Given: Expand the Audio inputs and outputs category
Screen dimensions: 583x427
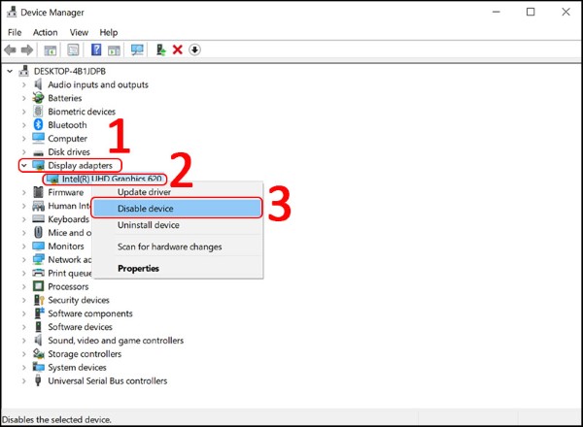Looking at the screenshot, I should pos(23,84).
